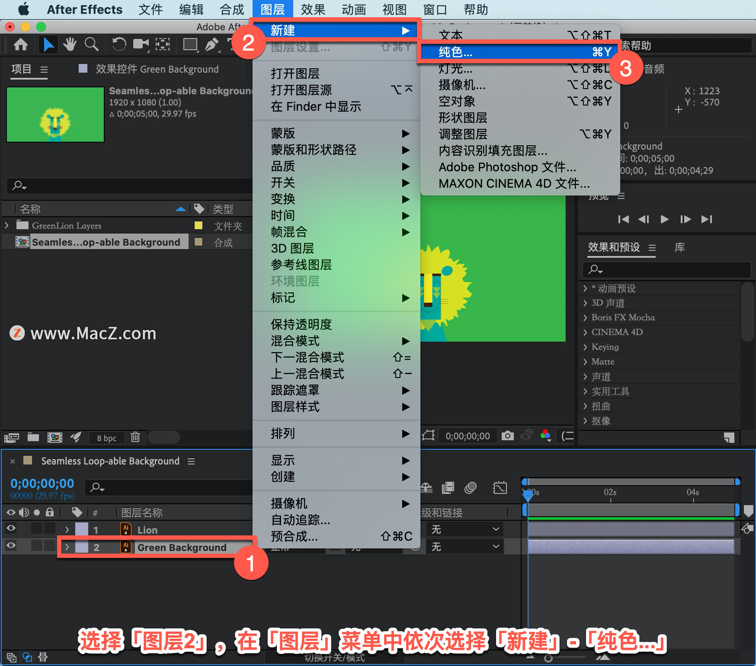This screenshot has width=756, height=666.
Task: Choose 调整图层 from the 新建 submenu
Action: point(520,134)
